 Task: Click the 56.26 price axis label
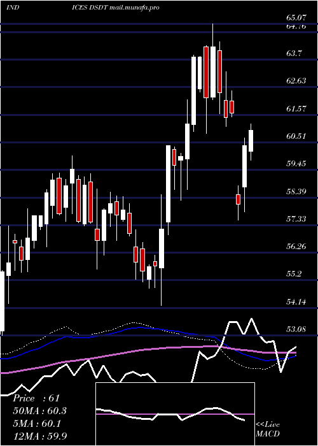coord(296,247)
